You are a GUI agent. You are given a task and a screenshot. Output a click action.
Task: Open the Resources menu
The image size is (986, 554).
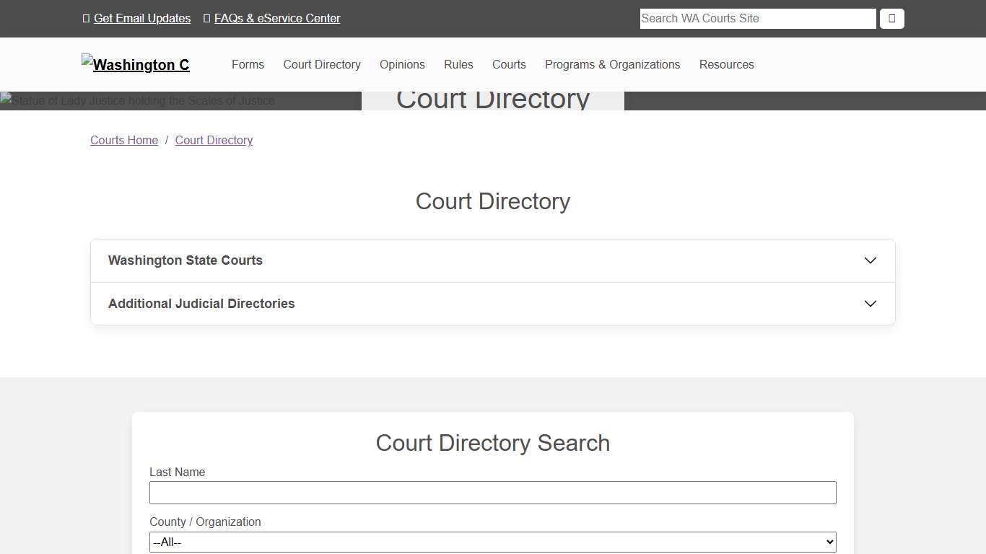pyautogui.click(x=726, y=64)
